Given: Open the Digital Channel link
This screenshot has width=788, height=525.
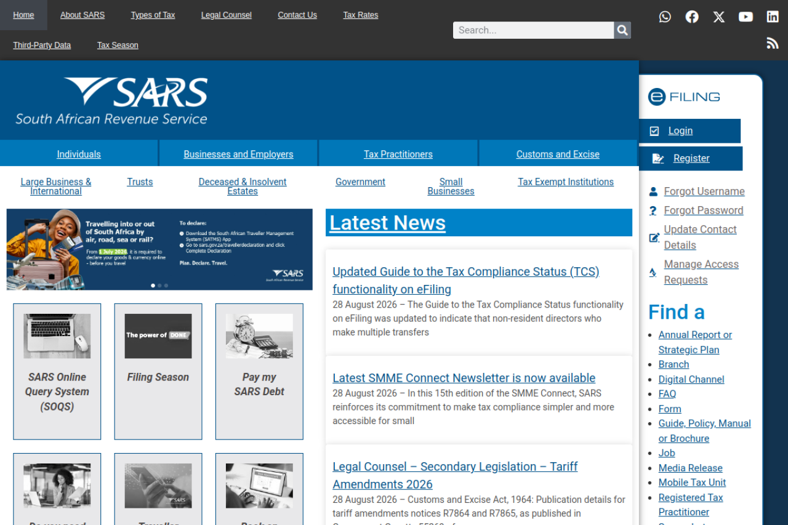Looking at the screenshot, I should click(691, 380).
